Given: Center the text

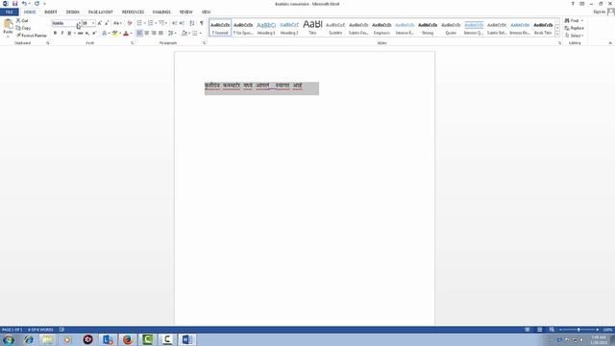Looking at the screenshot, I should pos(147,34).
